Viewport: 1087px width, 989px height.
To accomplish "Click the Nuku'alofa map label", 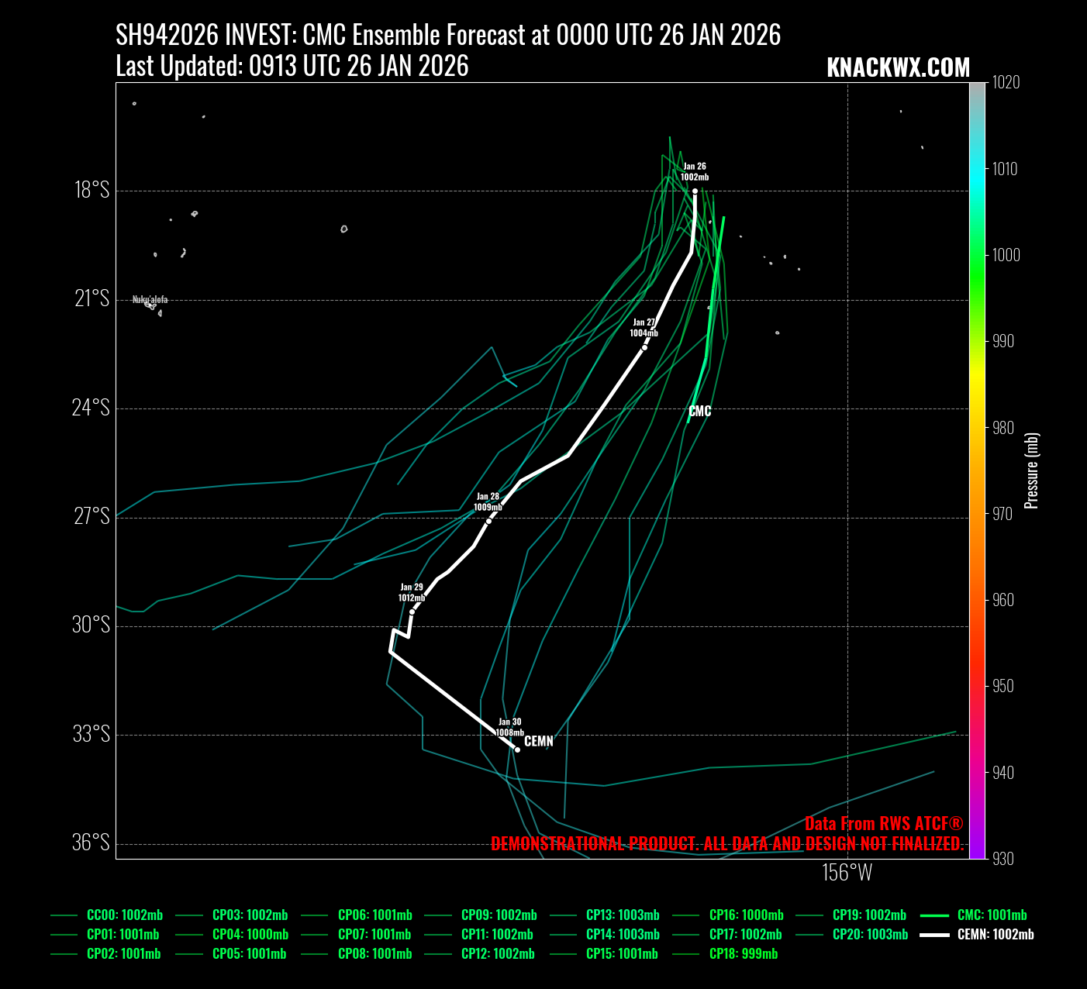I will [150, 300].
